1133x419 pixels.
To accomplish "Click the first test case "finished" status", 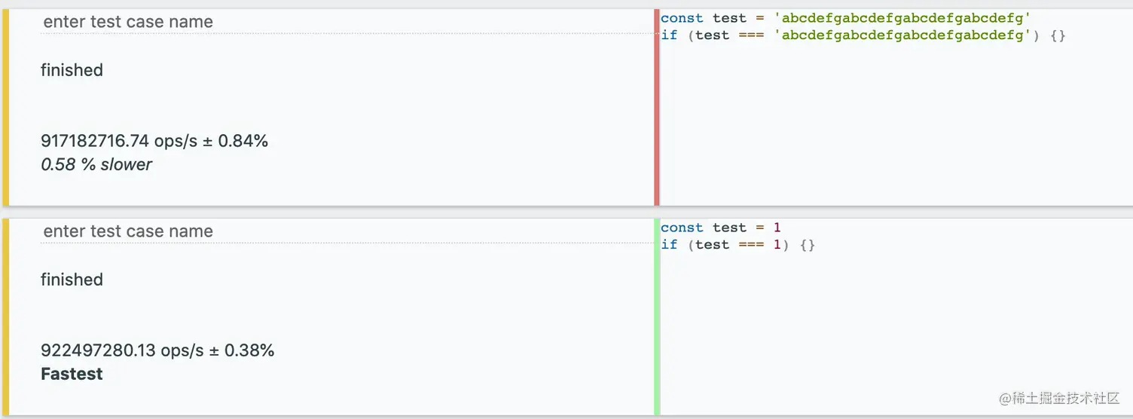I will [x=72, y=70].
